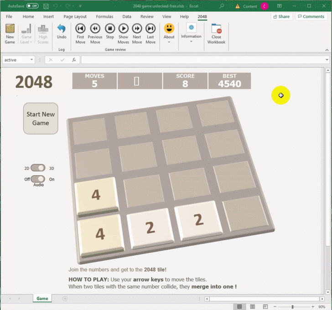Screen dimensions: 332x310
Task: Click the Share button
Action: 282,16
